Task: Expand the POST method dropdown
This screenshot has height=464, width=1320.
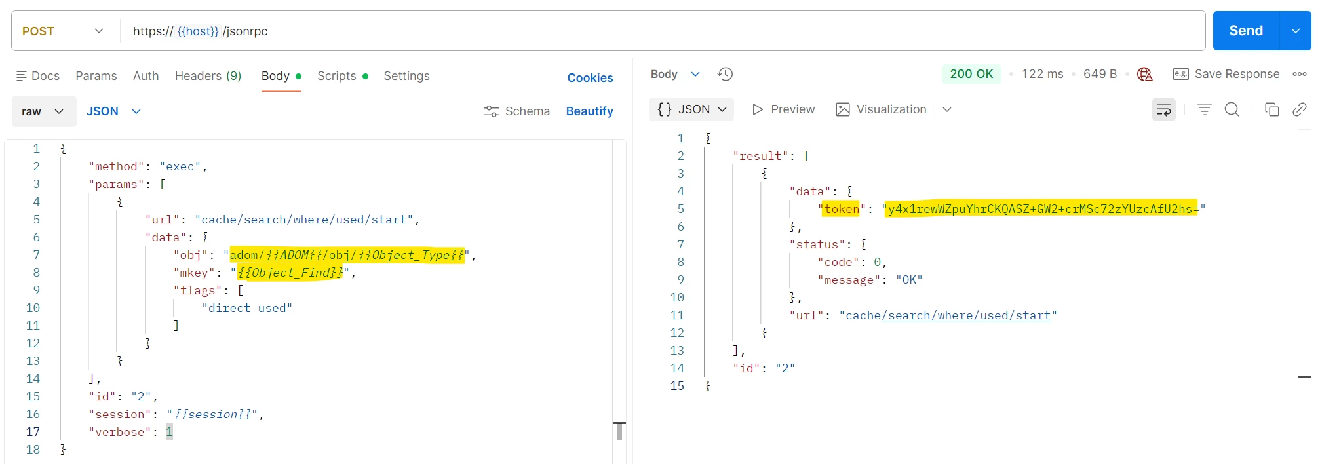Action: point(64,31)
